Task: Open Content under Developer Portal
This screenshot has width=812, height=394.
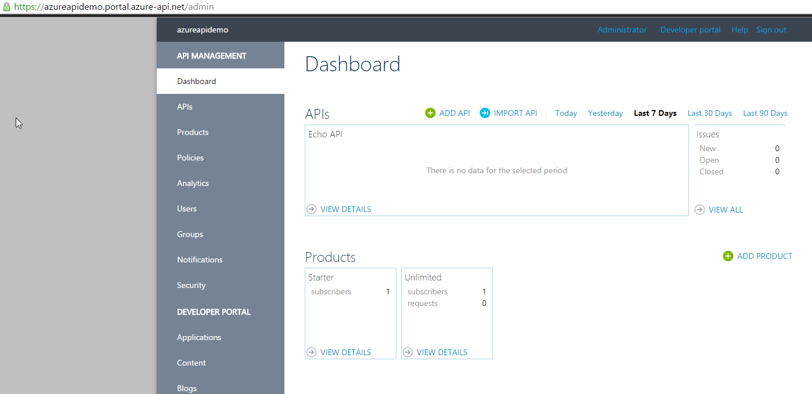Action: [x=221, y=363]
